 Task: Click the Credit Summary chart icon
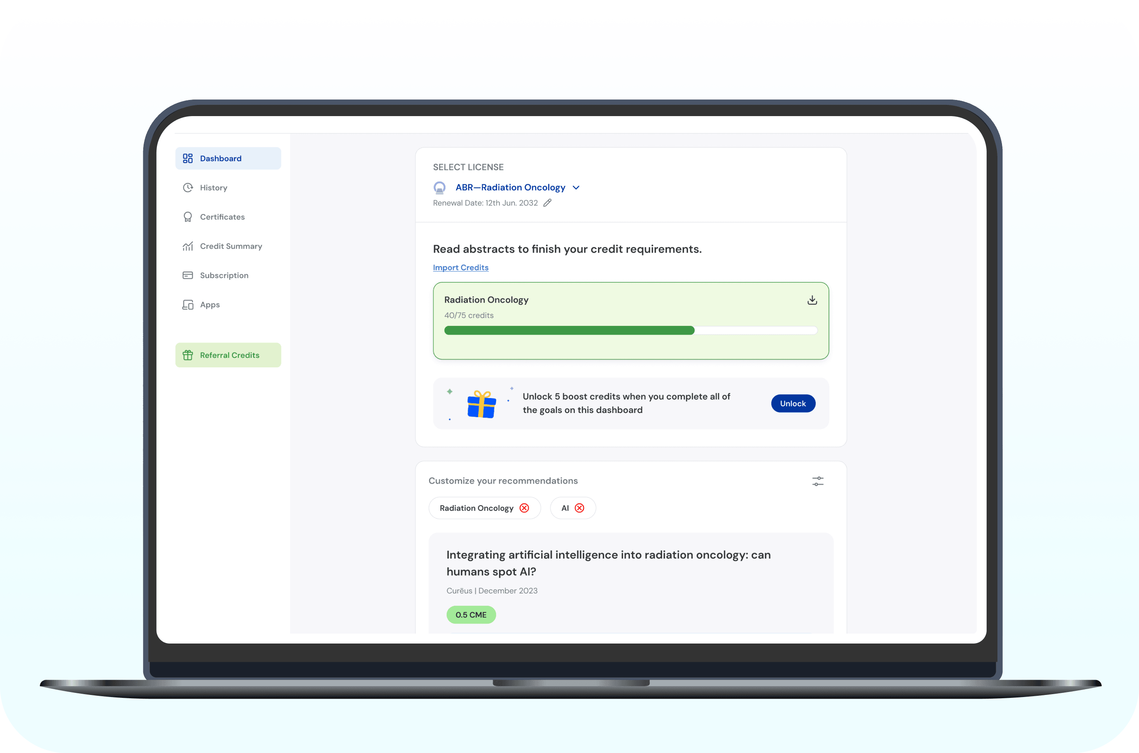point(188,246)
